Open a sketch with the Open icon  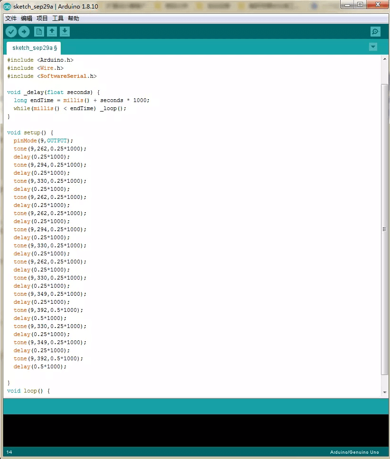(x=52, y=32)
